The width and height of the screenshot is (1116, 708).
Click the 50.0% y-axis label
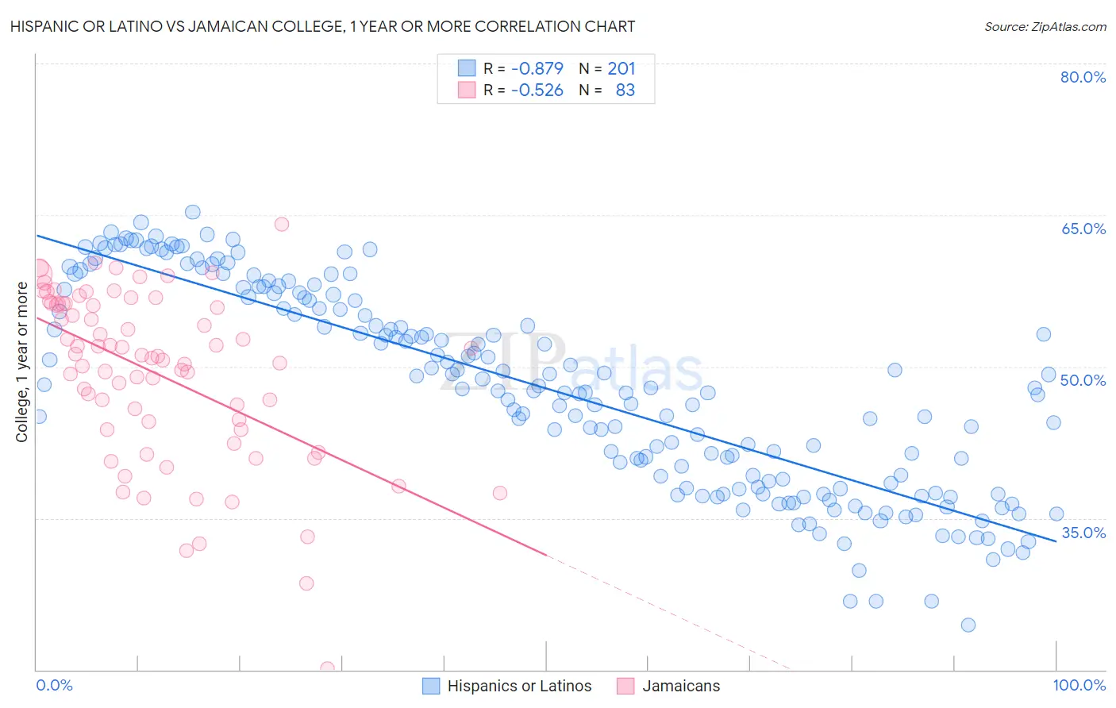(x=1083, y=380)
